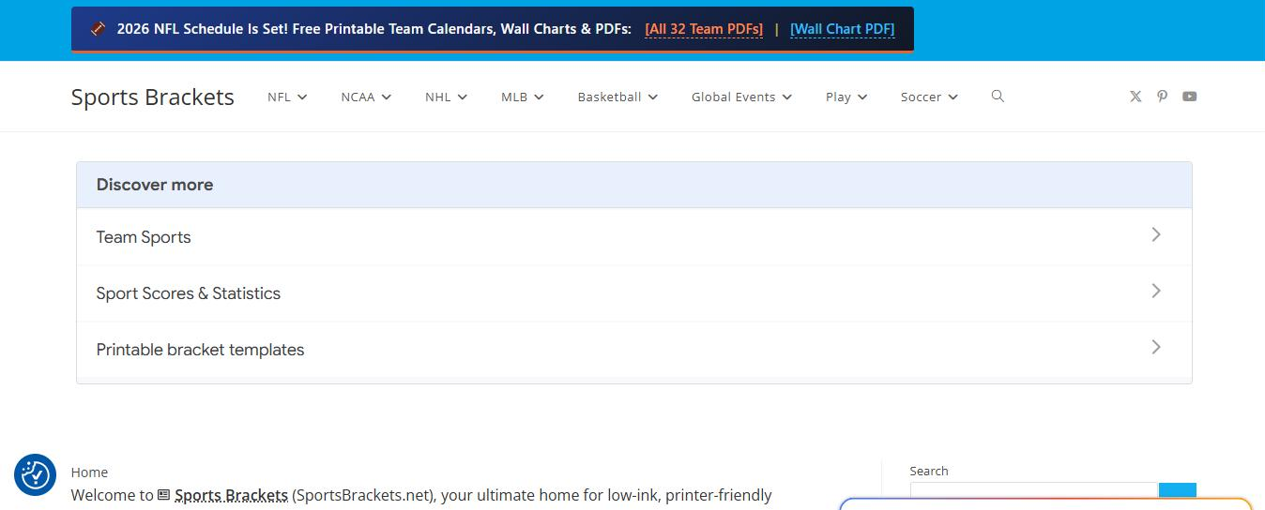
Task: Open the Pinterest social icon
Action: [1162, 97]
